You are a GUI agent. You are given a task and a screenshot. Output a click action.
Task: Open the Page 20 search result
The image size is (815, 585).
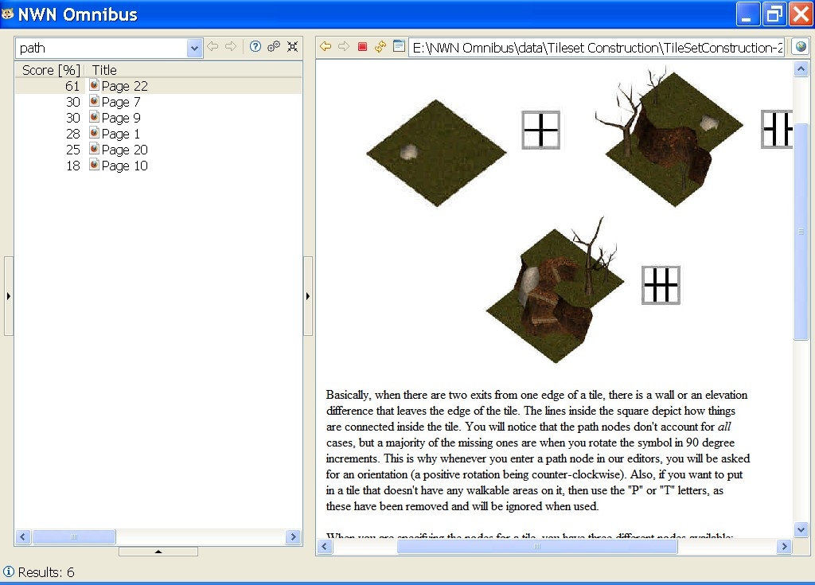(124, 150)
